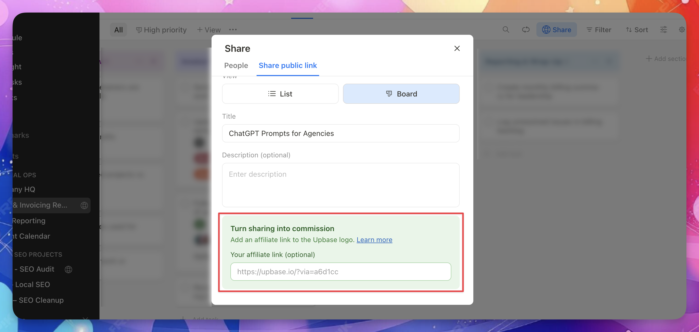Open Local SEO in the sidebar

point(32,284)
